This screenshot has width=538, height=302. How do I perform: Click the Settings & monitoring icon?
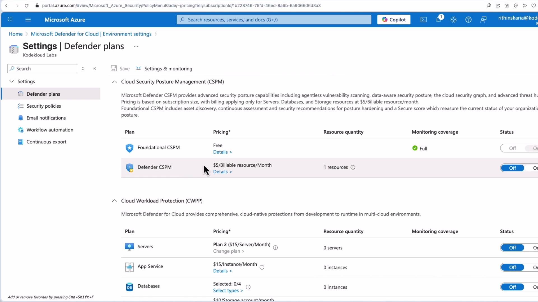138,69
